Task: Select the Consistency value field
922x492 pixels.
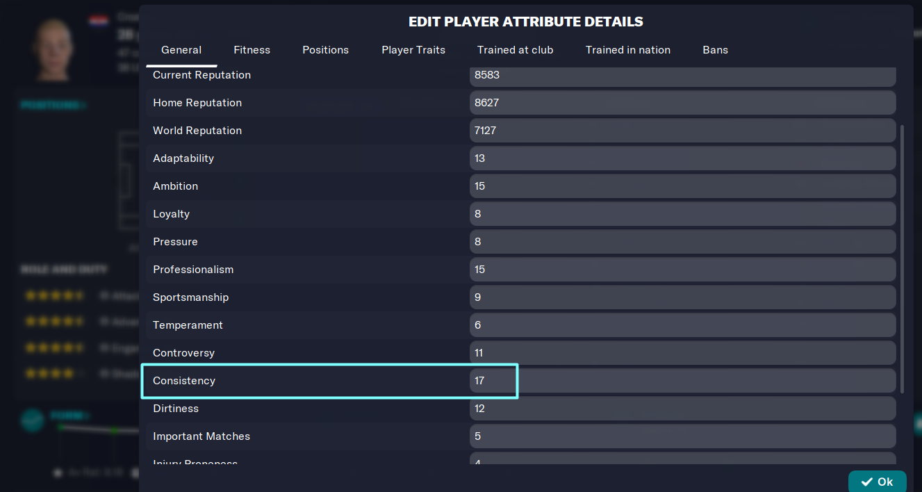Action: pos(682,381)
